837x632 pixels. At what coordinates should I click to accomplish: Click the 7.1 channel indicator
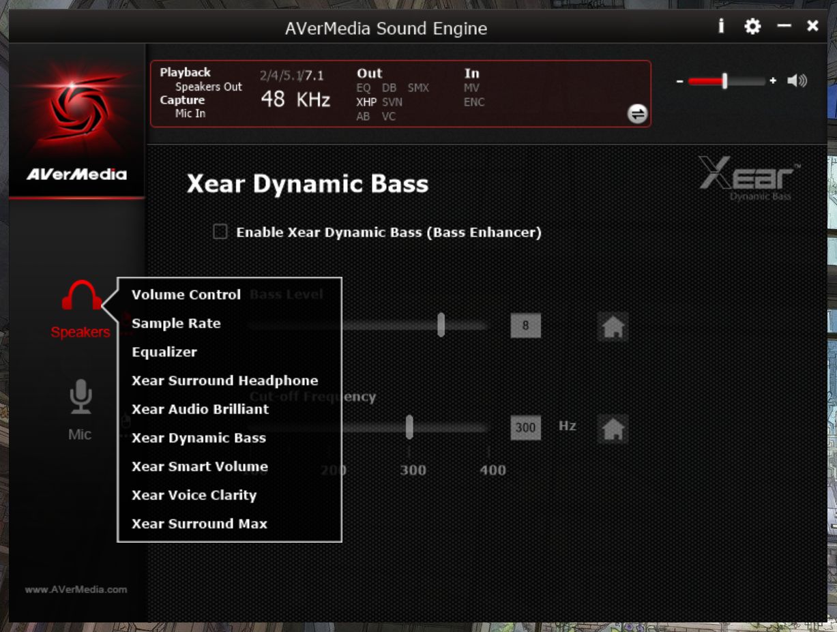(314, 75)
